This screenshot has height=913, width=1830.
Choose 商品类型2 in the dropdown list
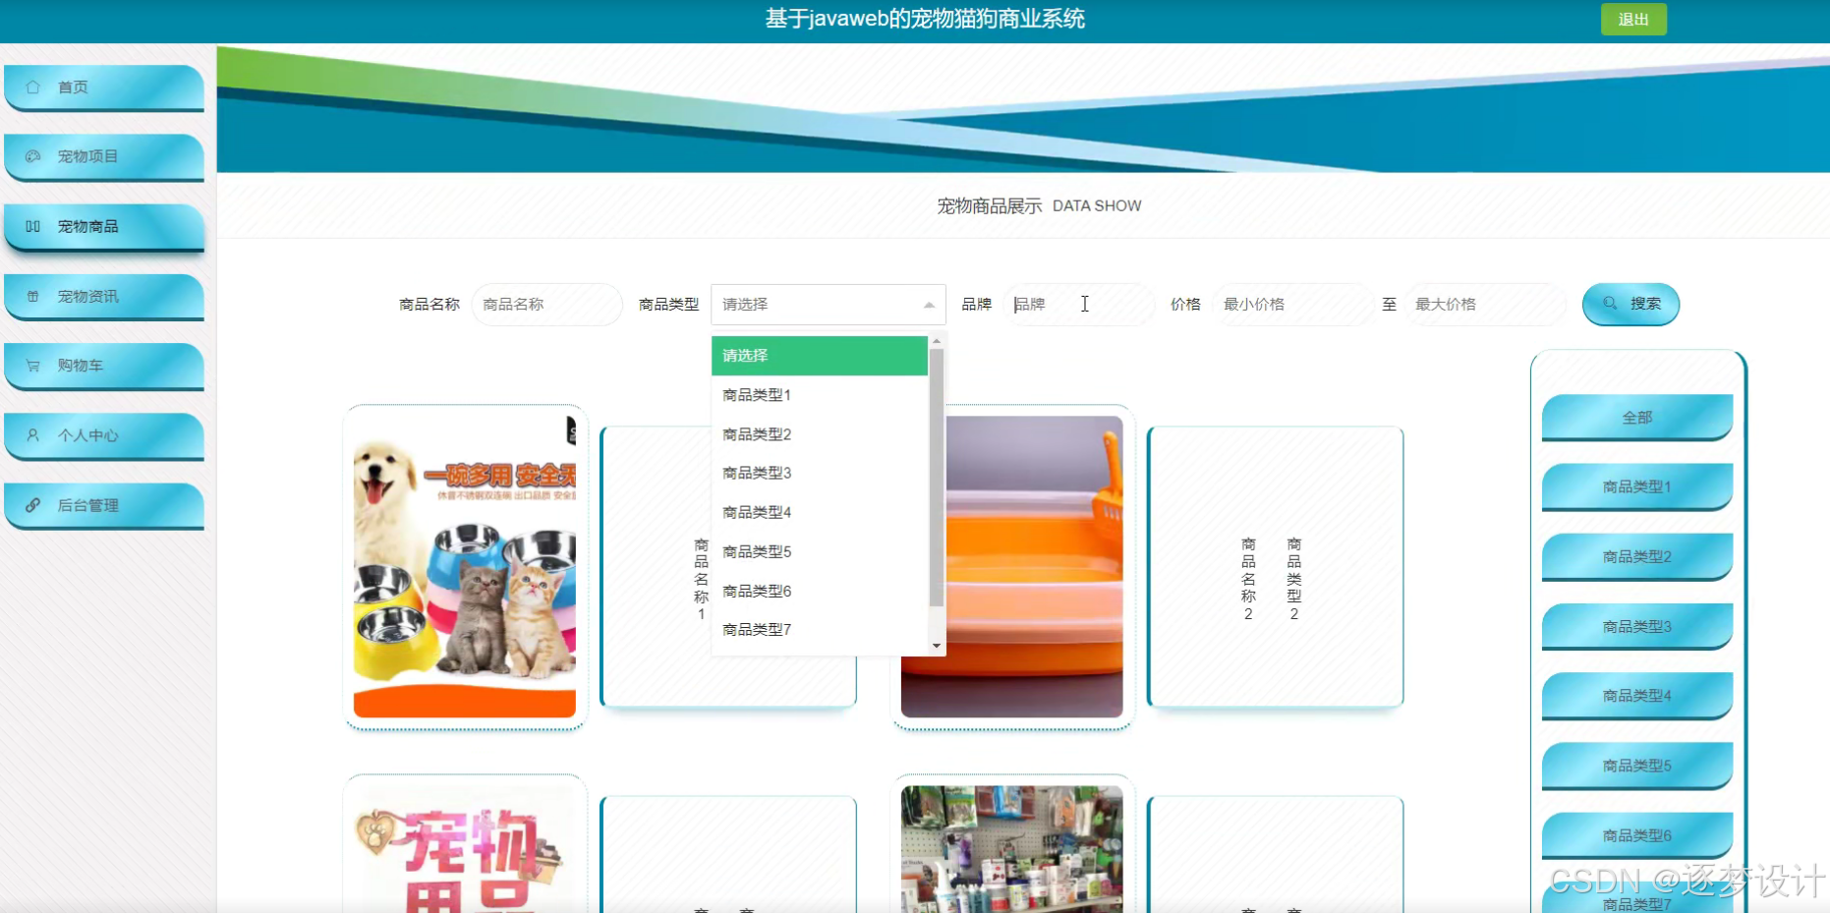click(x=820, y=434)
